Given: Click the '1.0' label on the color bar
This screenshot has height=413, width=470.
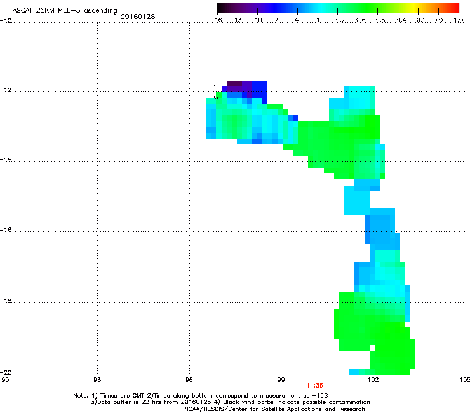Looking at the screenshot, I should coord(459,20).
